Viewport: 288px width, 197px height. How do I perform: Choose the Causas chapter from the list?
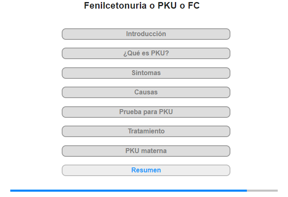point(146,92)
